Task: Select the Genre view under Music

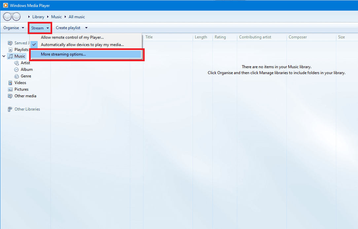Action: [26, 76]
